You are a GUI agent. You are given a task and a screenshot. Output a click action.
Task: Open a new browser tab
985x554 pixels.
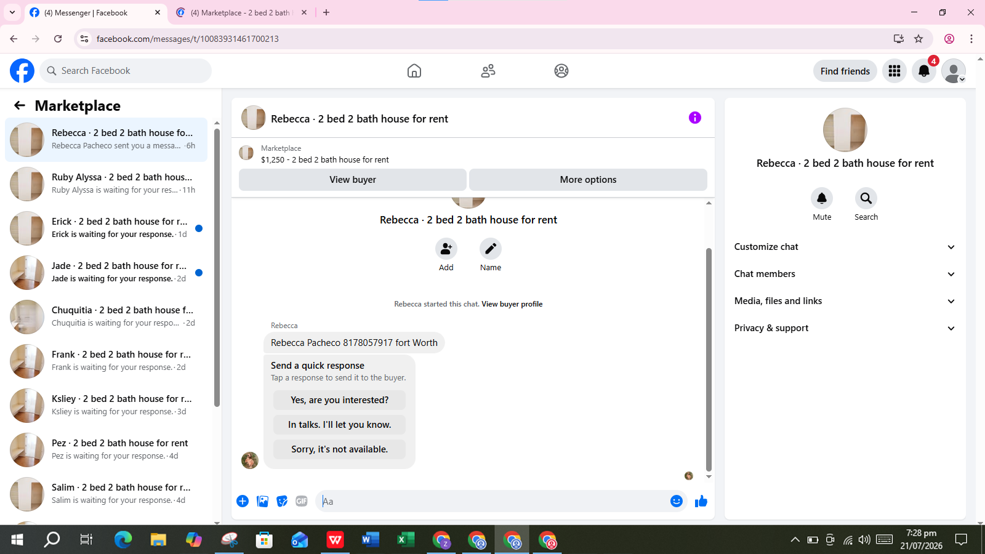[326, 12]
